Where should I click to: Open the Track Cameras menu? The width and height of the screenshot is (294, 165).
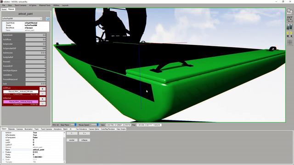click(x=20, y=5)
